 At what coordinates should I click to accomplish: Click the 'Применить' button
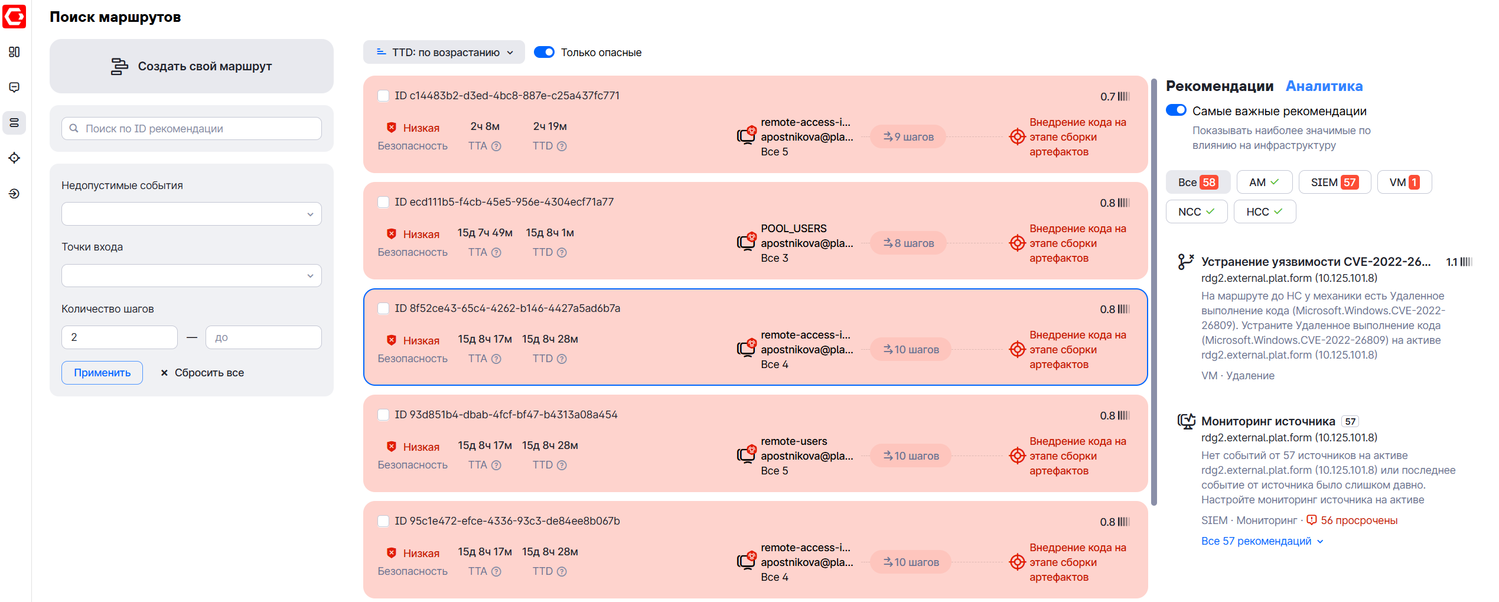coord(102,373)
